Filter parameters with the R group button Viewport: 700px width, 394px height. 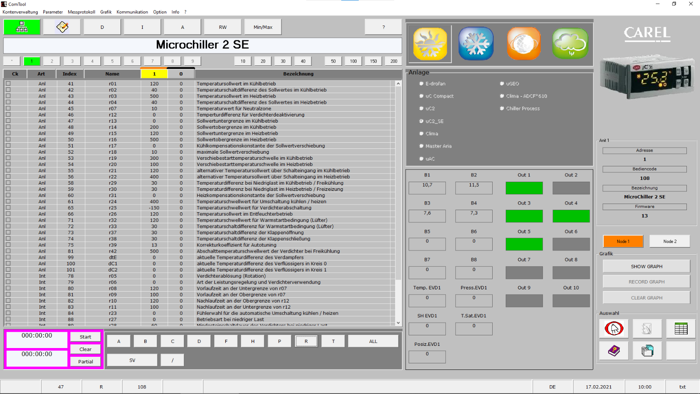coord(306,341)
